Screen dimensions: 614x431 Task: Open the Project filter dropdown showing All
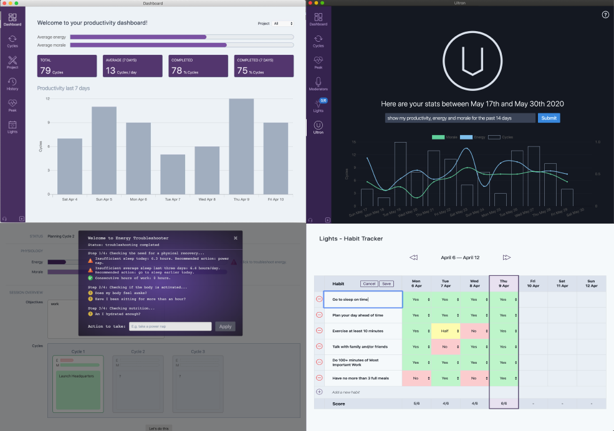pos(283,24)
